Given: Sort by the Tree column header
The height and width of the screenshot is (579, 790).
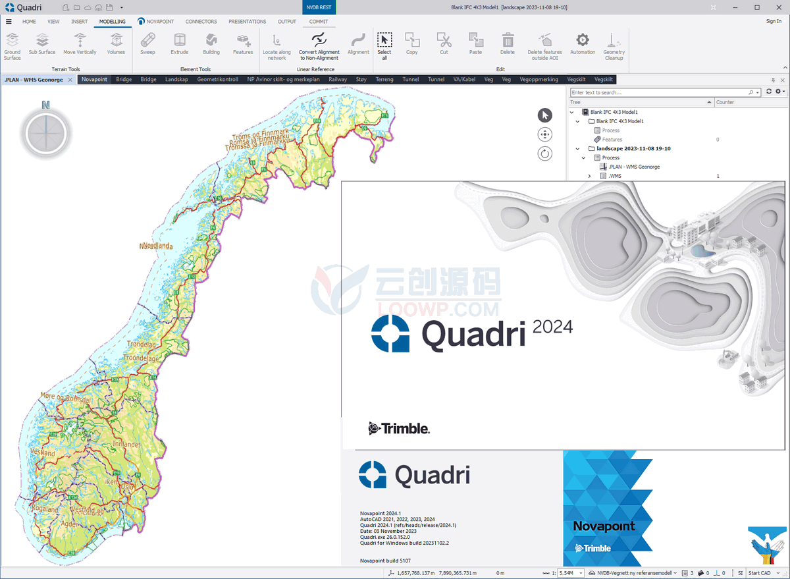Looking at the screenshot, I should (641, 102).
